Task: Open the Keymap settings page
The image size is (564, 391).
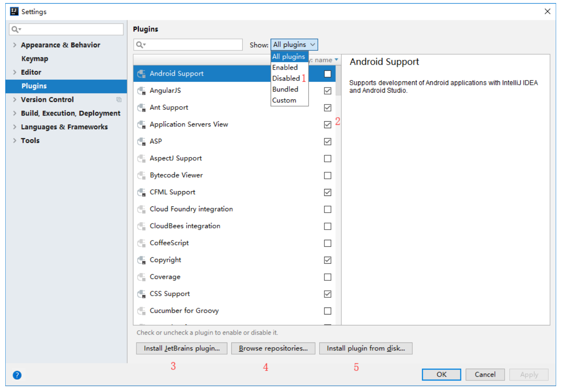Action: pyautogui.click(x=35, y=59)
